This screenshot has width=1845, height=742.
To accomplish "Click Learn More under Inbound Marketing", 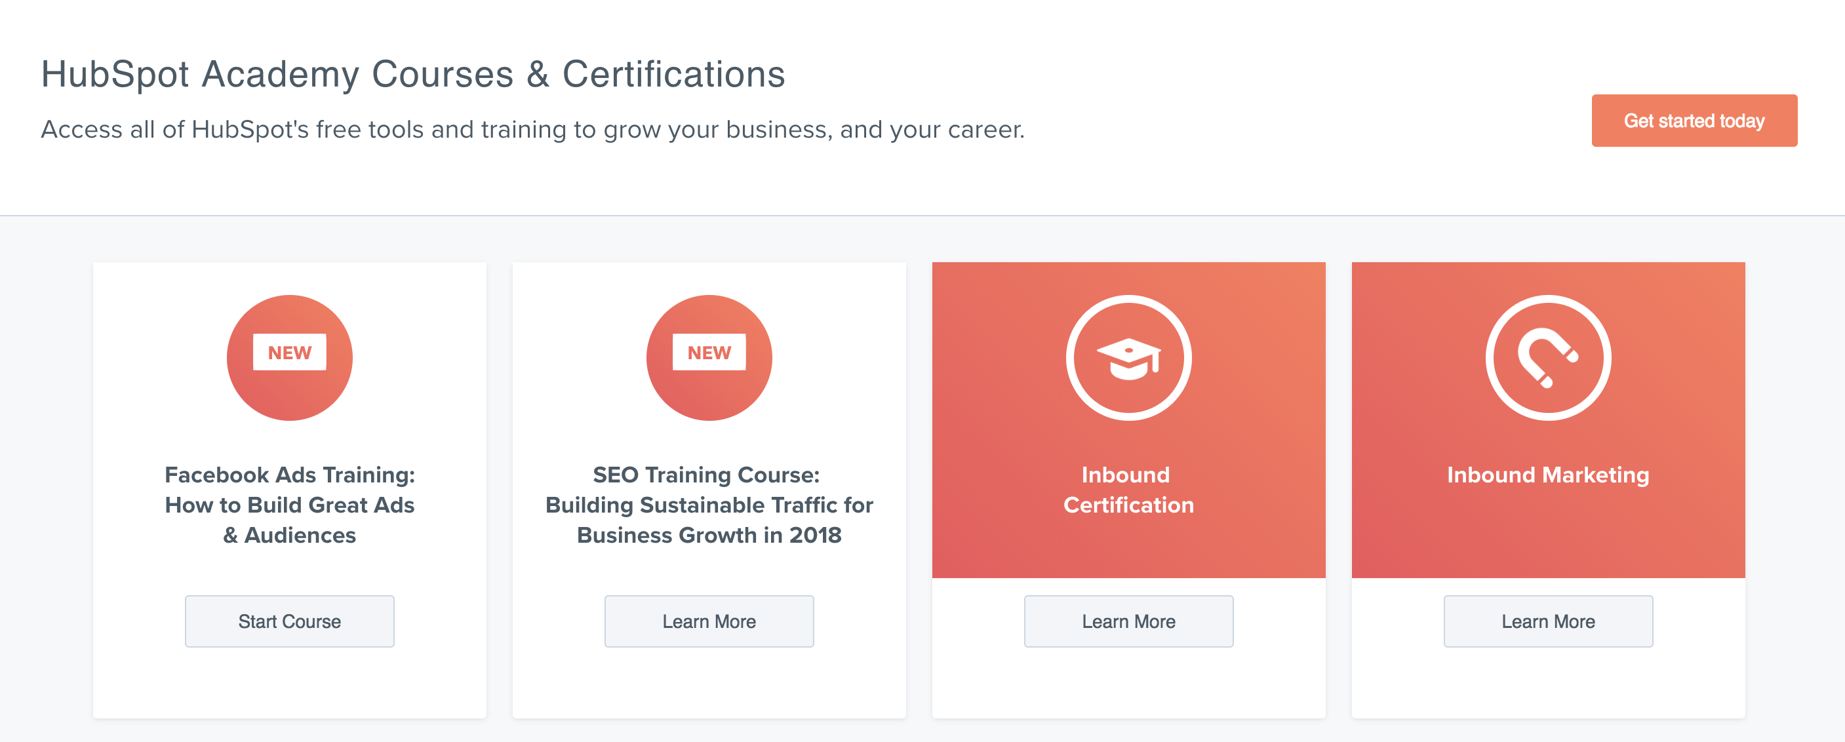I will [1548, 621].
